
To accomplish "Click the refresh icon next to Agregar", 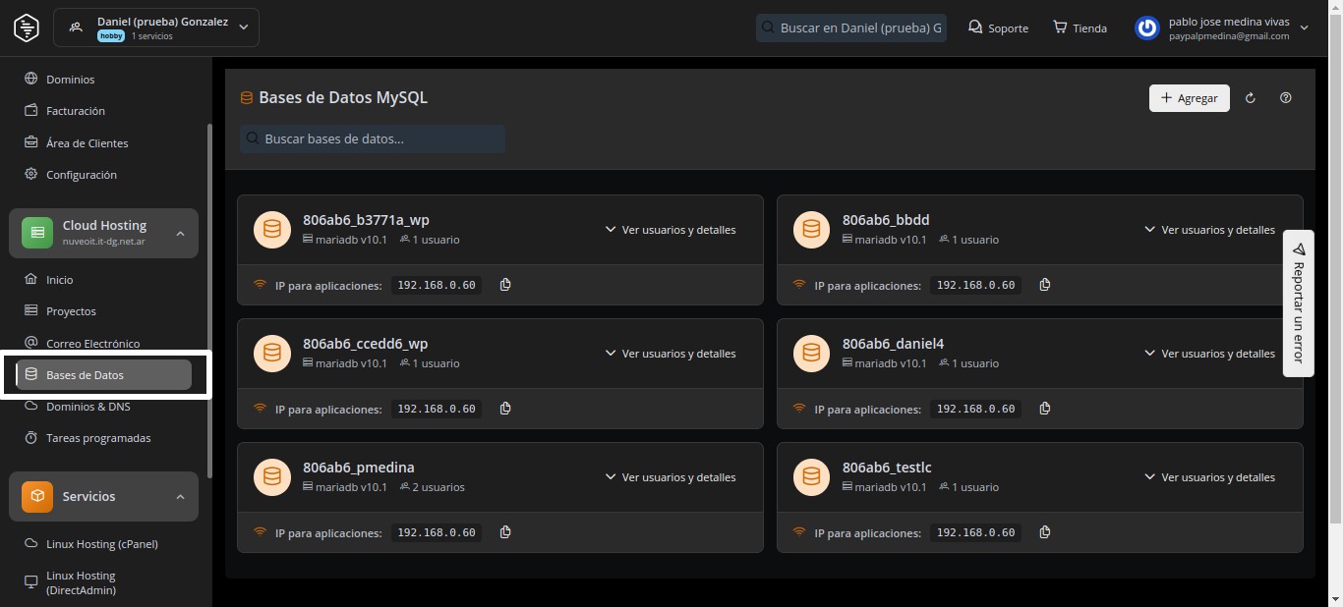I will point(1251,98).
